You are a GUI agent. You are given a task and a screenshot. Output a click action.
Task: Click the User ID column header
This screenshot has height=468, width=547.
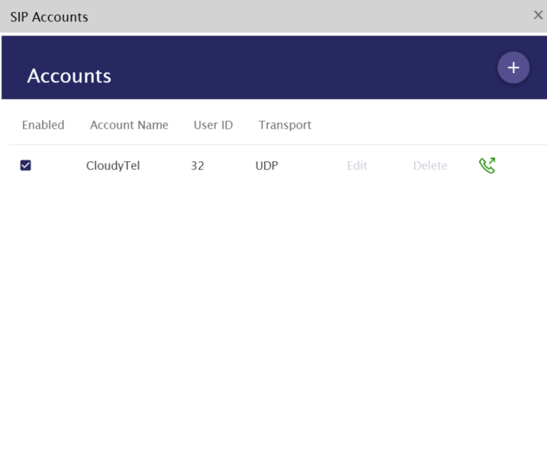(213, 125)
